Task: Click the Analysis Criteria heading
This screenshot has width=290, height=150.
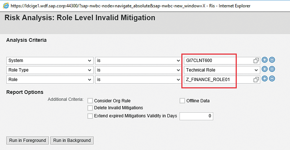Action: (26, 40)
